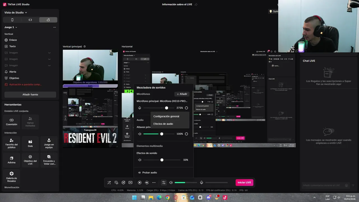Open the Windows Start menu

click(134, 198)
